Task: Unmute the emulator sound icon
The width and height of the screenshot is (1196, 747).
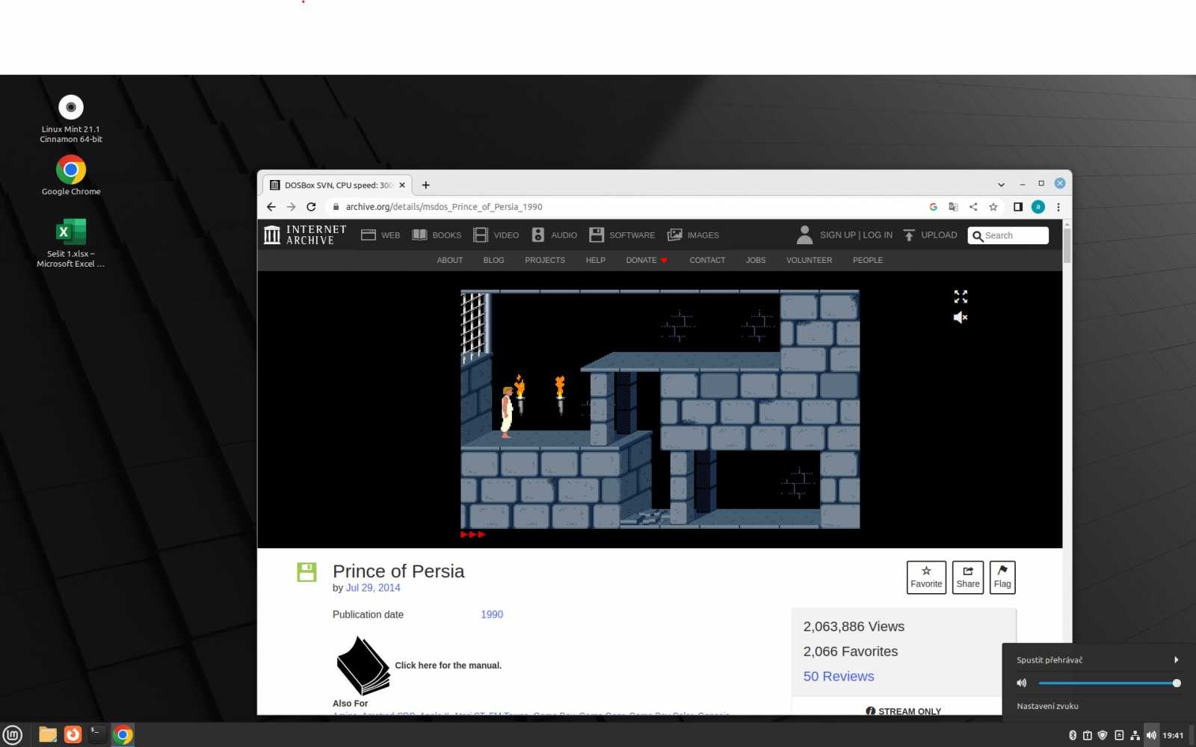Action: (x=961, y=317)
